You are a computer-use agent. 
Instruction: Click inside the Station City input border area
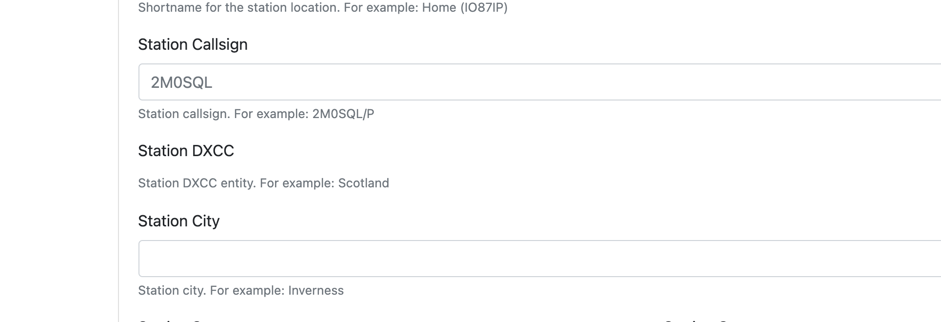[x=341, y=259]
